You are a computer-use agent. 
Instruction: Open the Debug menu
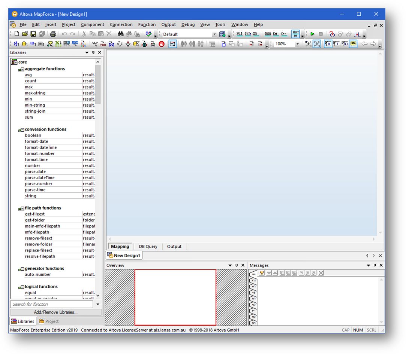[x=188, y=25]
